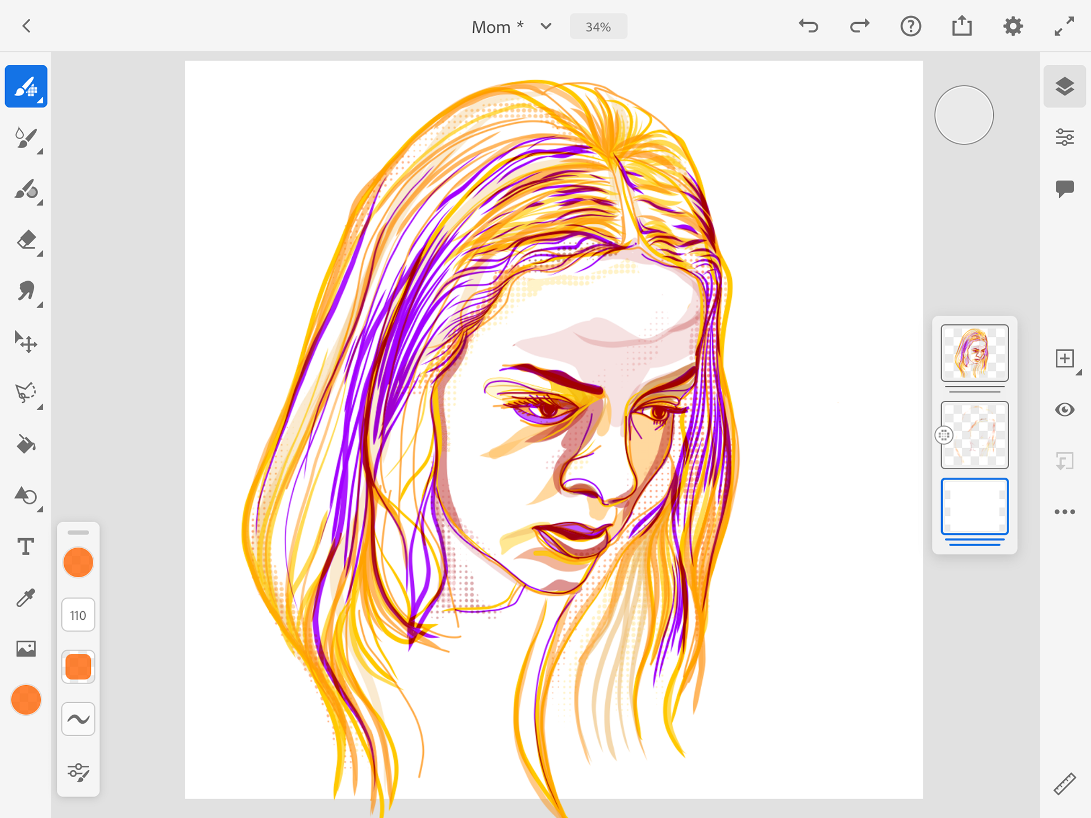Click the 34% zoom level button
Viewport: 1091px width, 818px height.
coord(598,27)
